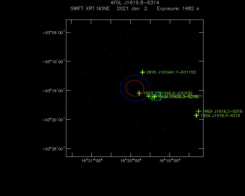245x196 pixels.
Task: Select the 2RXS J161941.7-631153 label
Action: point(171,72)
